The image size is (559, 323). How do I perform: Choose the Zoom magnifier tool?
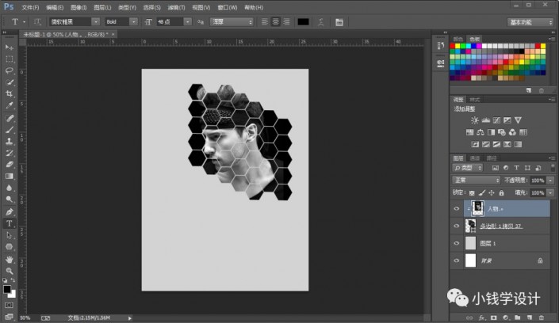[x=10, y=270]
